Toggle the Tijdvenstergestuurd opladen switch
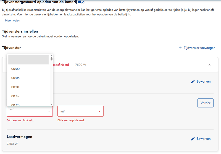This screenshot has height=154, width=221. [81, 2]
